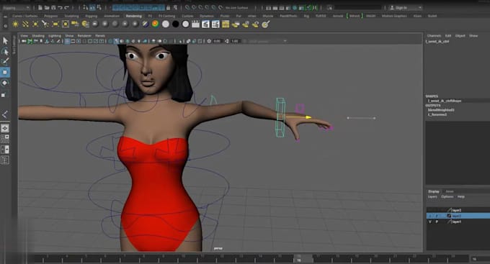Switch to the Dynamics shelf tab

(x=207, y=16)
